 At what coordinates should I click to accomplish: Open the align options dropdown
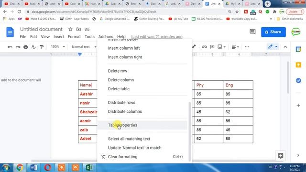tap(235, 47)
